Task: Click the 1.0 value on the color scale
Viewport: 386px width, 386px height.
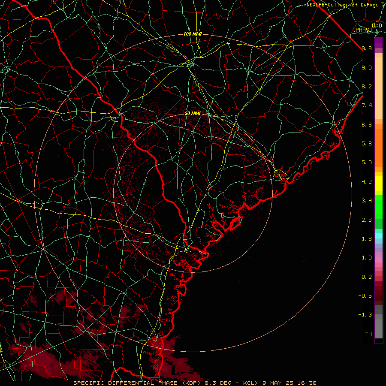Action: tap(367, 258)
